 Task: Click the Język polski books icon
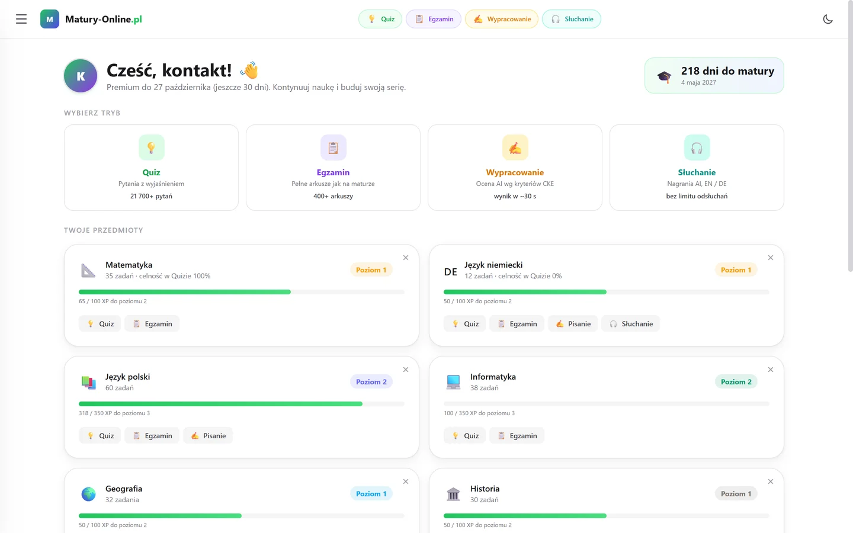point(88,382)
